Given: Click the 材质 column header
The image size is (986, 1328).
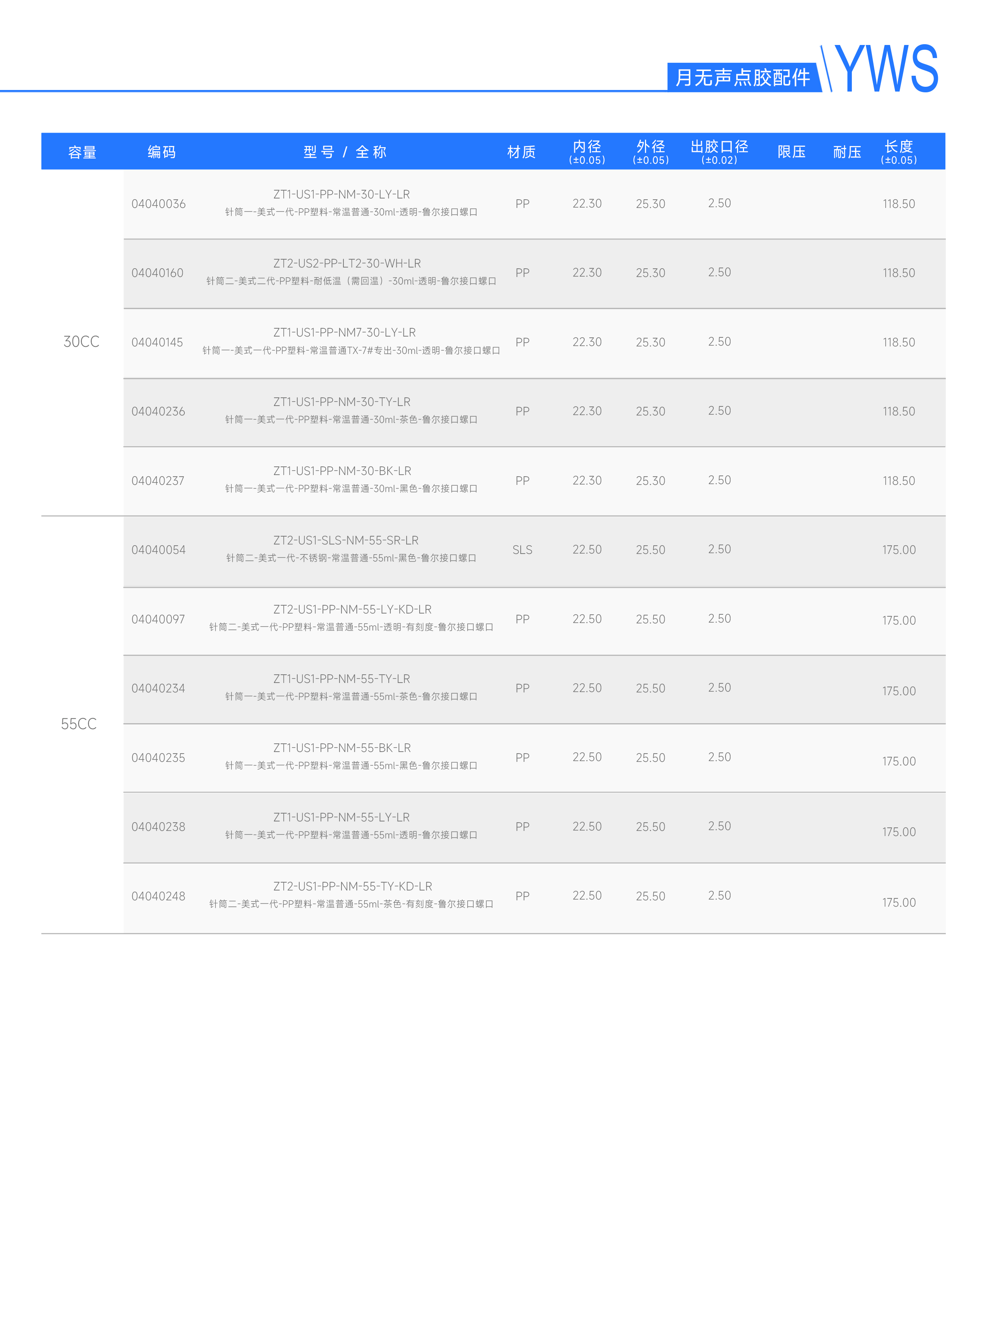Looking at the screenshot, I should 522,152.
